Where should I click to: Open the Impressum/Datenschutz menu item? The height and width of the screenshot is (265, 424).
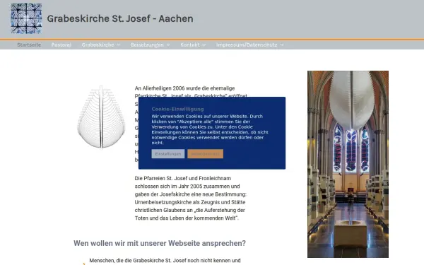247,45
